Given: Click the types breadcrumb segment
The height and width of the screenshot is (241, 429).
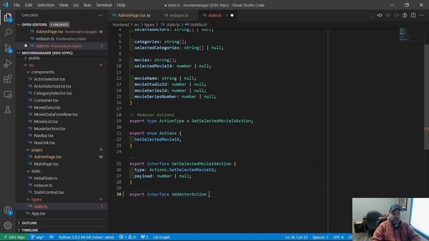Looking at the screenshot, I should pyautogui.click(x=149, y=25).
